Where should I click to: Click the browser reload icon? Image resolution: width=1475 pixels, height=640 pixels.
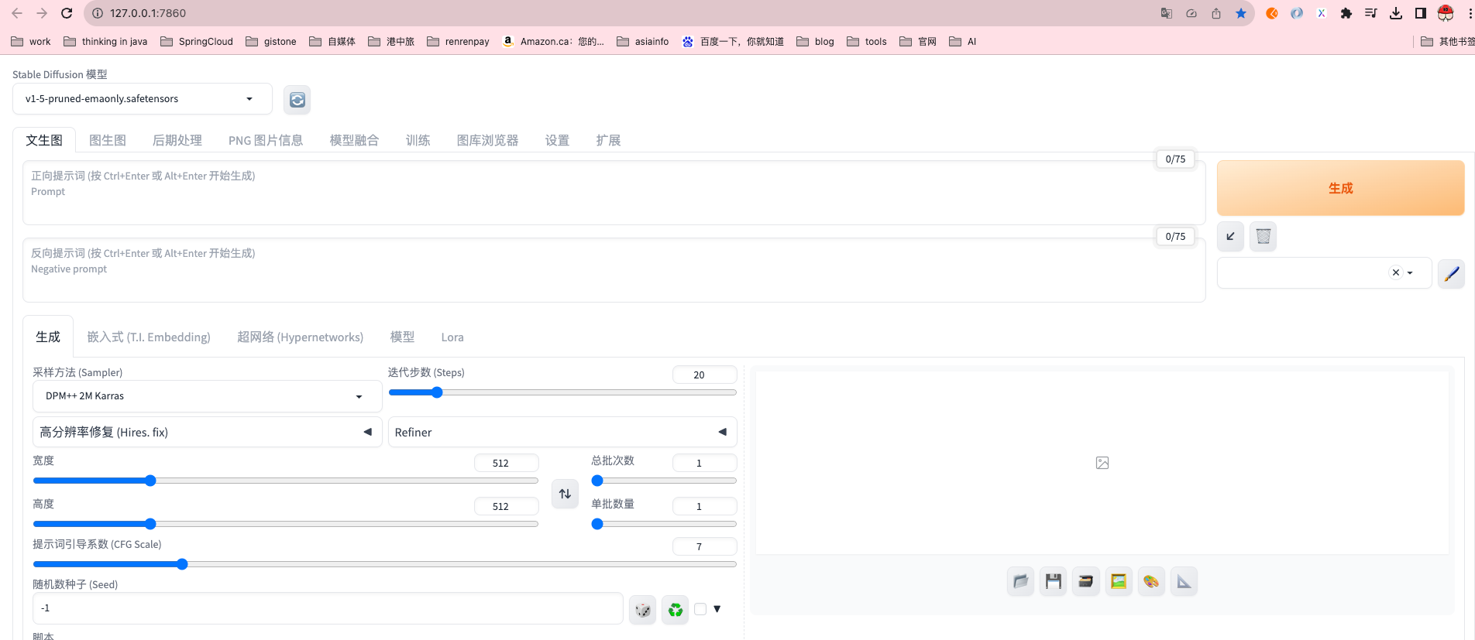point(67,13)
